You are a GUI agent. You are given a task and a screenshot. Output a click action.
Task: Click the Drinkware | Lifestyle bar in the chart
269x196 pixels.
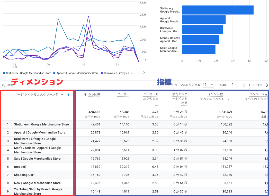203,30
